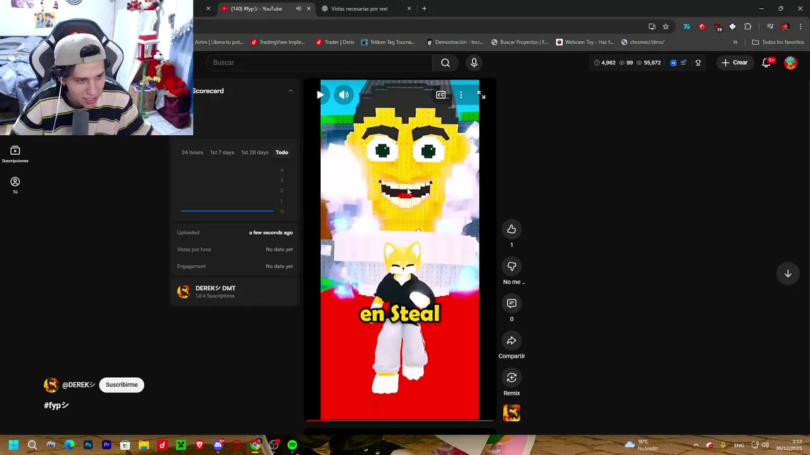
Task: Click the #fyp hashtag
Action: [x=56, y=405]
